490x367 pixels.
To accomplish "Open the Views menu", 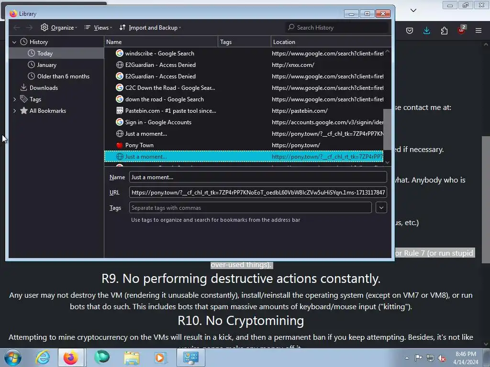I will pyautogui.click(x=98, y=27).
